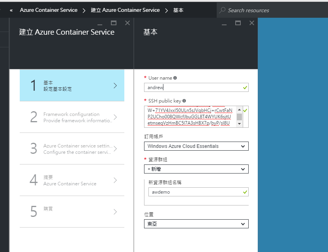The height and width of the screenshot is (252, 328).
Task: Open the 訂用帳戶 subscription dropdown
Action: (x=196, y=146)
